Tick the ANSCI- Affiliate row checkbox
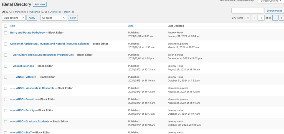This screenshot has height=134, width=284. click(x=6, y=77)
